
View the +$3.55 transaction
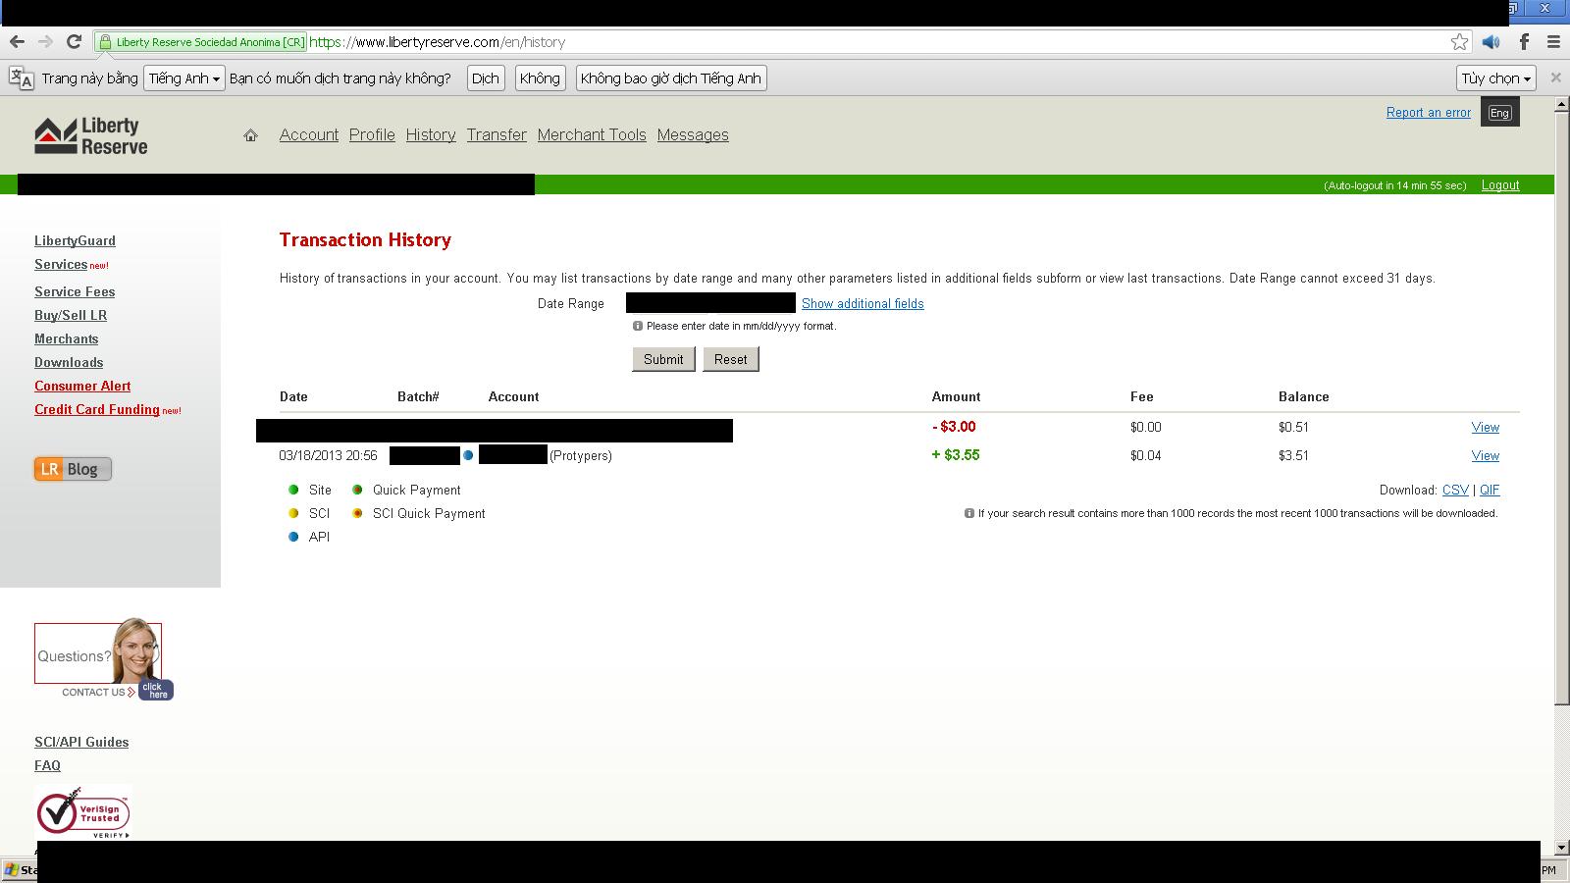(x=1485, y=455)
